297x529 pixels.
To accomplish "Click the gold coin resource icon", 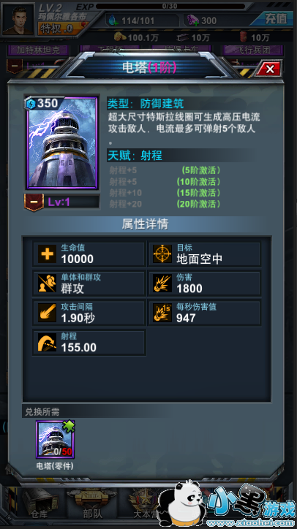I will [120, 37].
